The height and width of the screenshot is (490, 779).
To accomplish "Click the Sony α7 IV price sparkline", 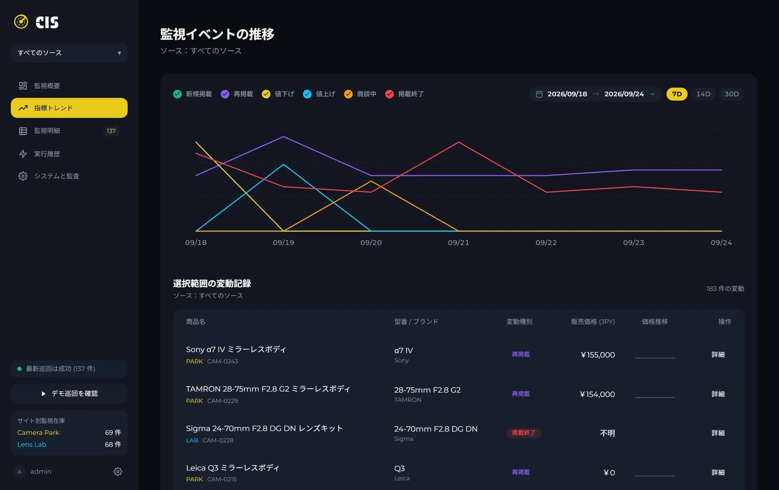I will tap(655, 358).
